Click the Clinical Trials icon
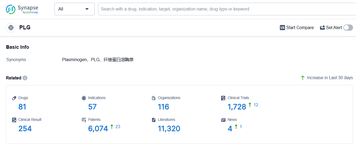The width and height of the screenshot is (356, 147). pos(223,98)
